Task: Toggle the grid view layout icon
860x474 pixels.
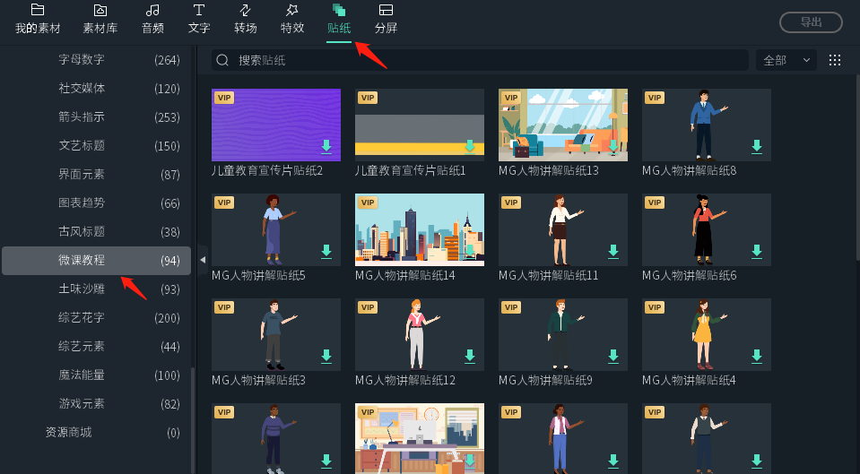Action: point(835,60)
